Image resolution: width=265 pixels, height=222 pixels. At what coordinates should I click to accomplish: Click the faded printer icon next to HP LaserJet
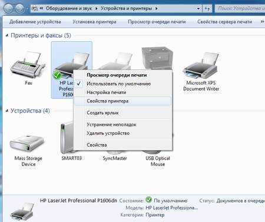[x=115, y=61]
